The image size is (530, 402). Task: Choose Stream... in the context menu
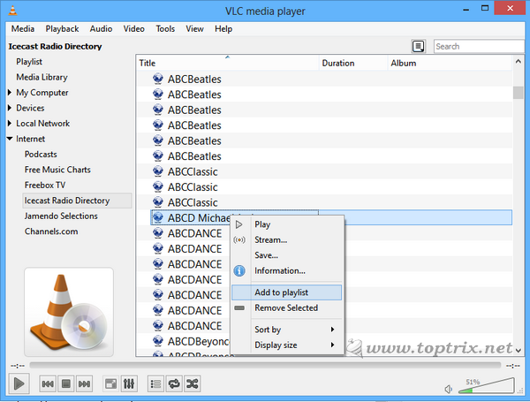[x=286, y=239]
